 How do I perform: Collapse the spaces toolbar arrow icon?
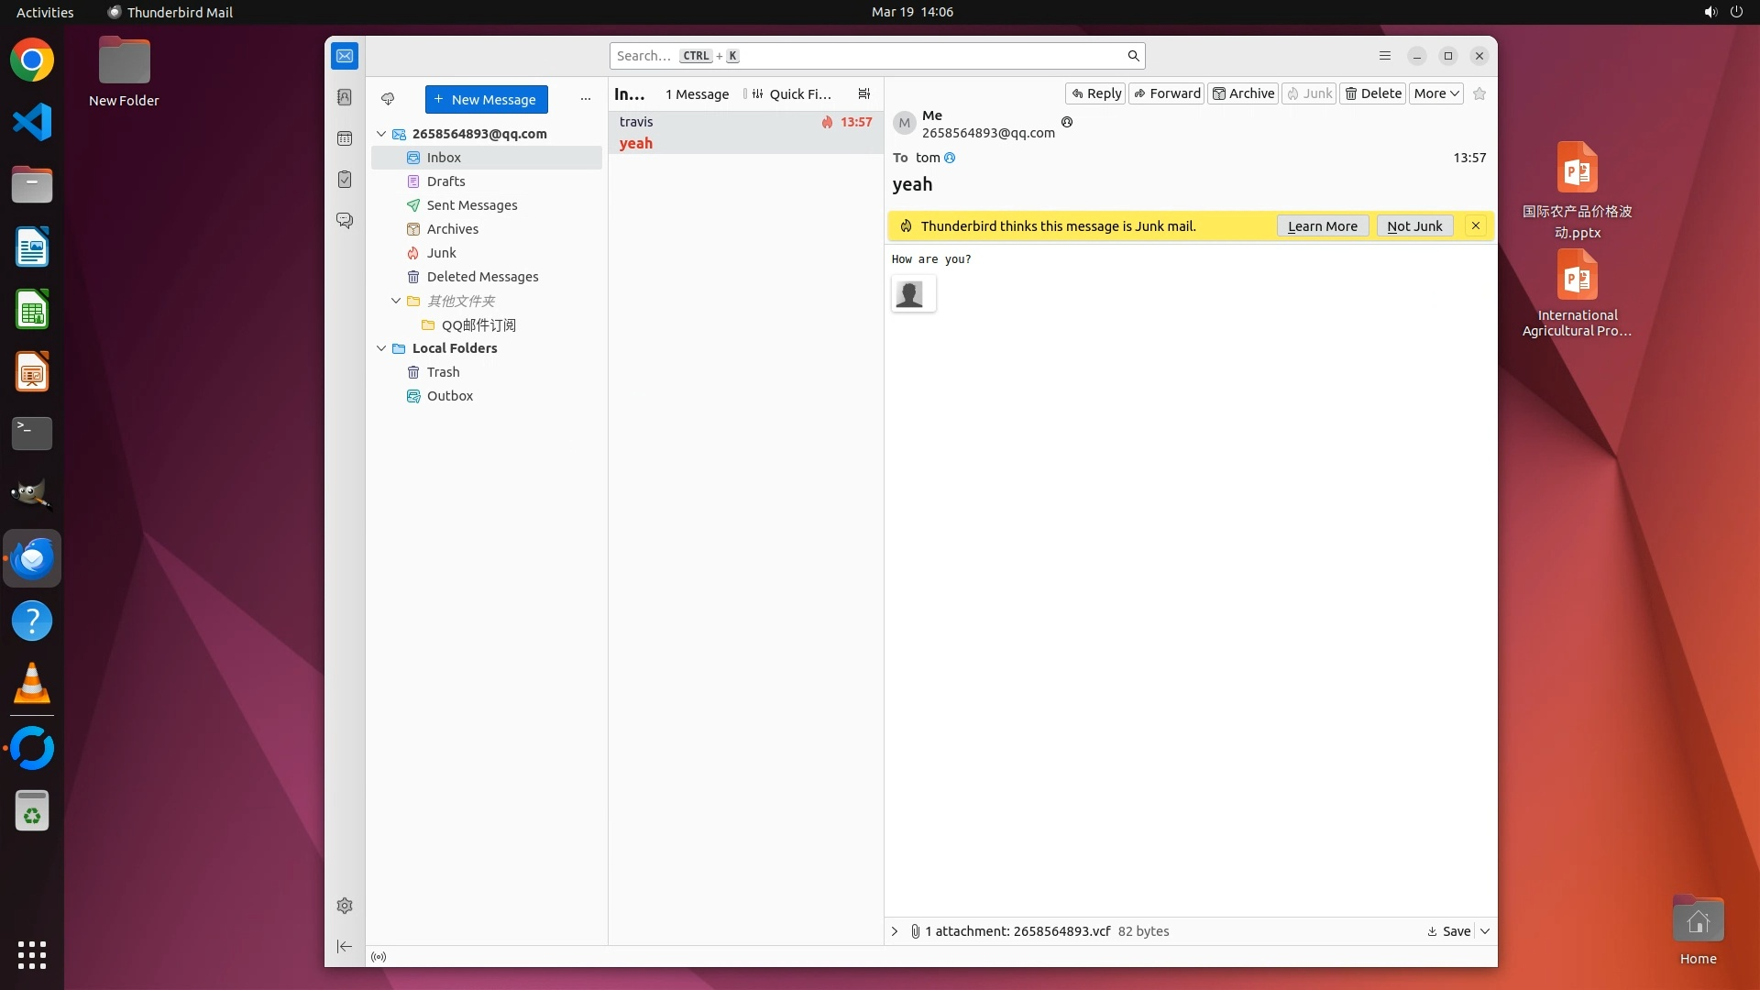(345, 946)
